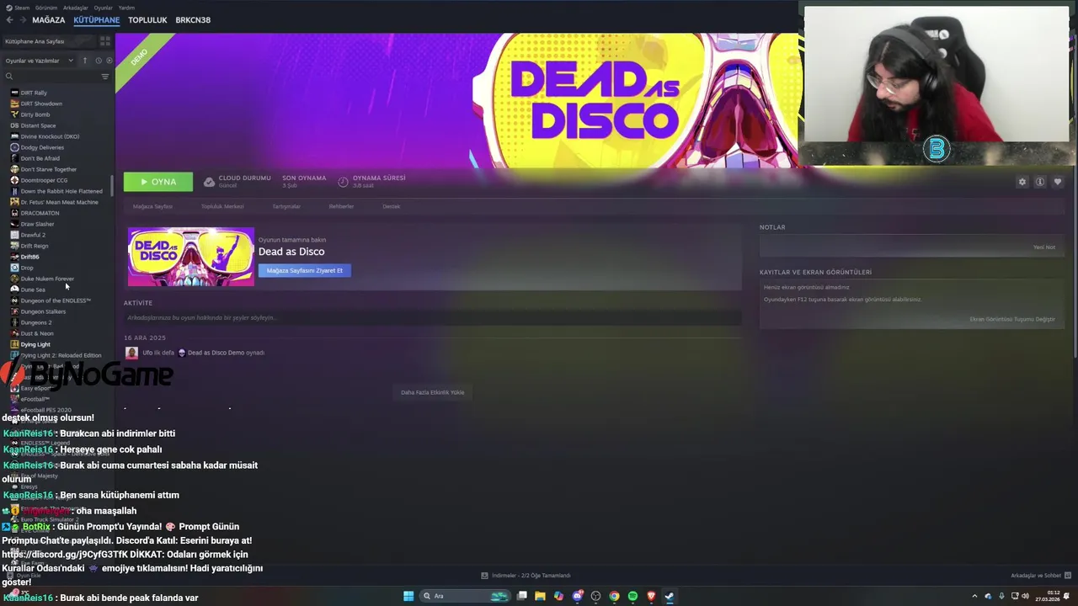Open the downloads icon in bottom bar

[484, 576]
